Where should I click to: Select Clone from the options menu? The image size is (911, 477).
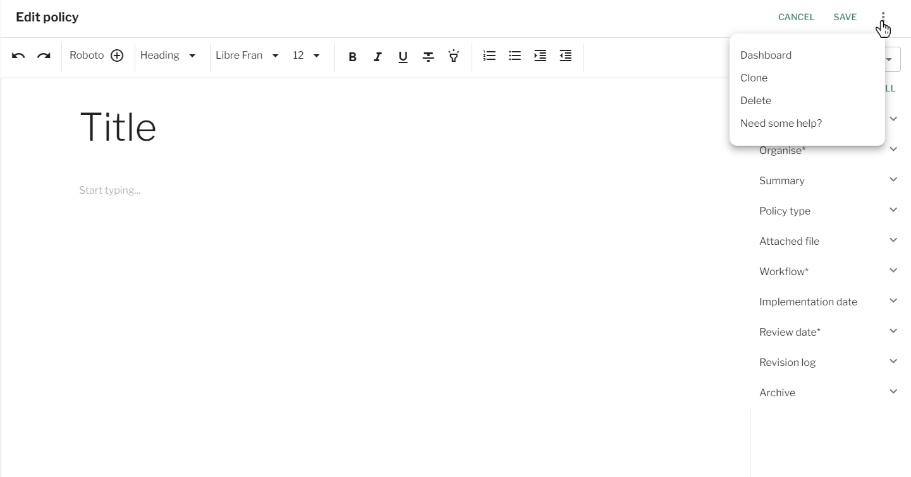[x=754, y=78]
